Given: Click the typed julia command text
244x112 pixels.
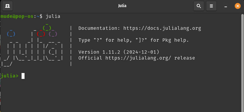Looking at the screenshot, I should [53, 16].
